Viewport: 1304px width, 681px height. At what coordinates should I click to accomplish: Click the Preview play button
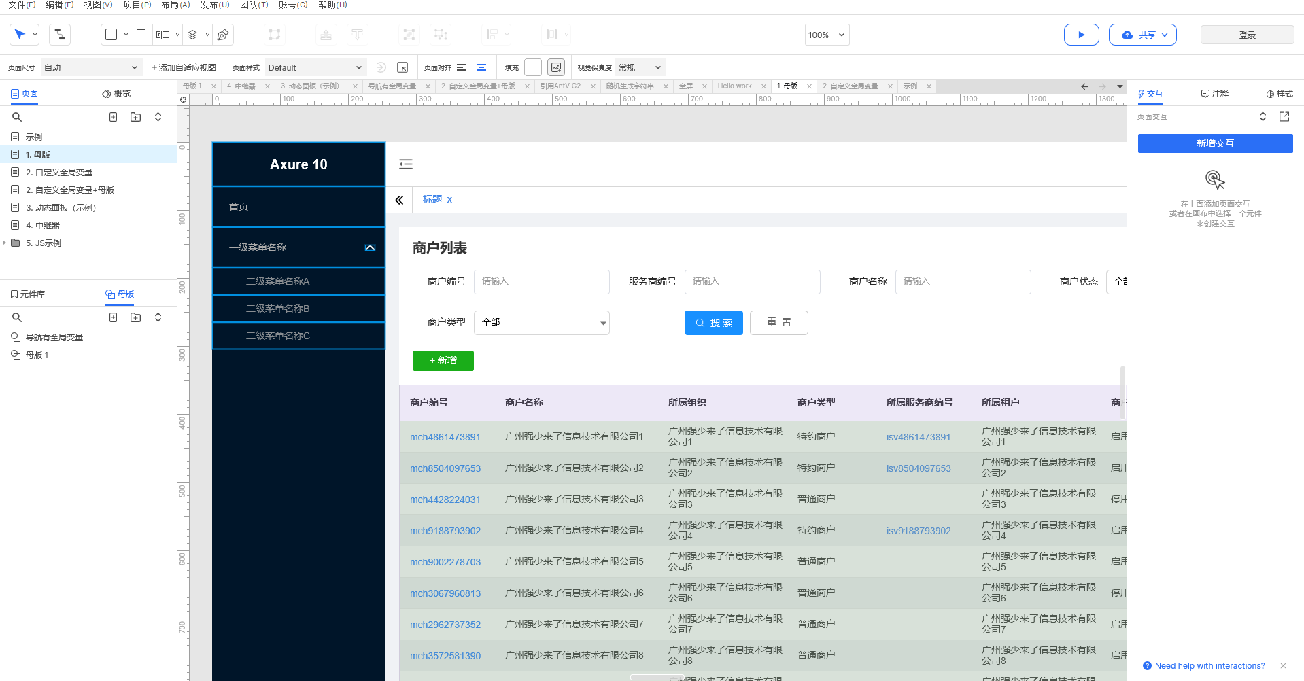(1080, 35)
